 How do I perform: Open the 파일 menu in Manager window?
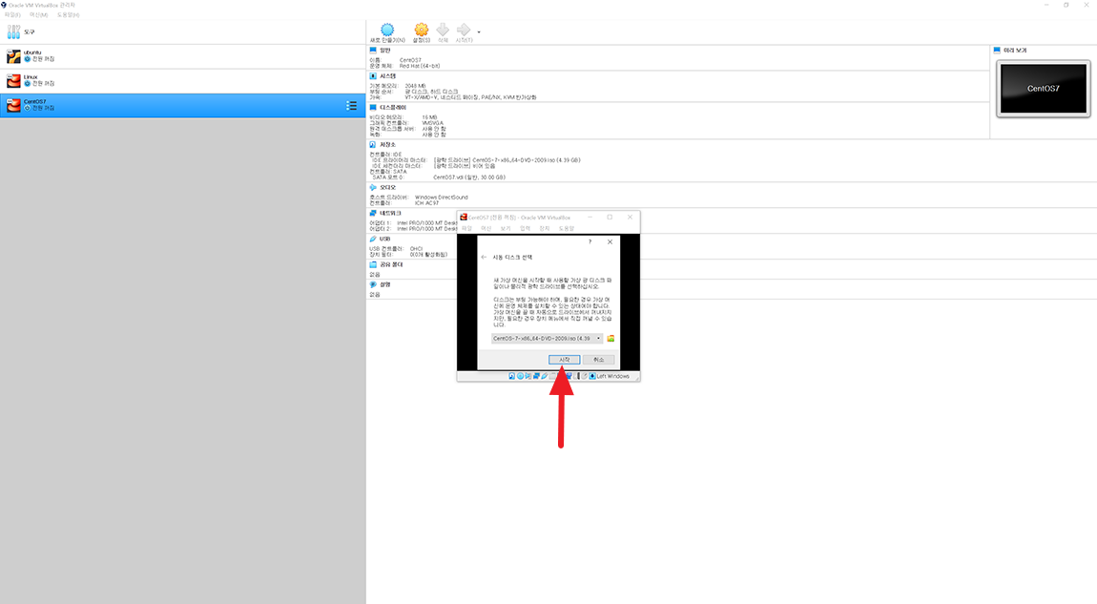click(x=12, y=14)
